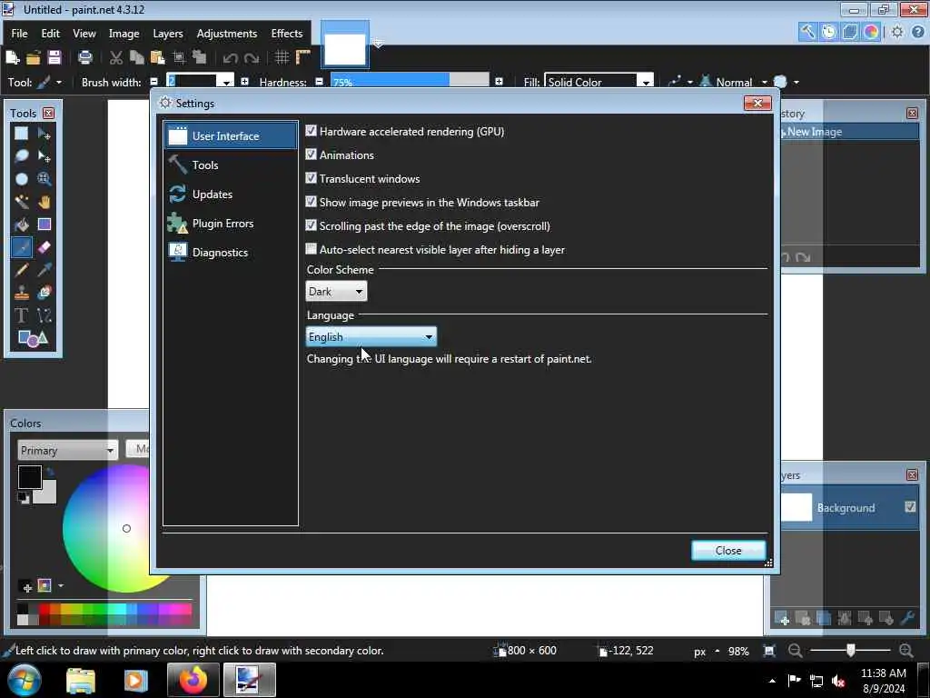This screenshot has height=698, width=930.
Task: Toggle Background layer visibility checkbox
Action: point(910,507)
